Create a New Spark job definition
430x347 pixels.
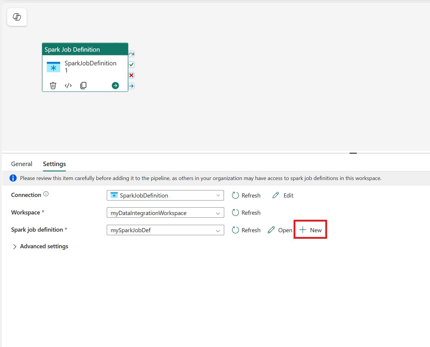tap(310, 230)
